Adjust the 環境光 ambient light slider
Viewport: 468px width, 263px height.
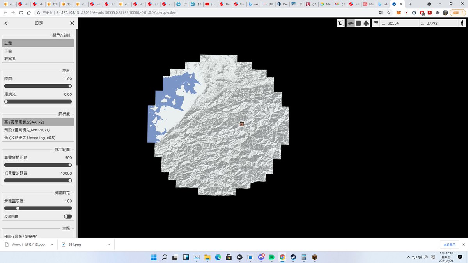(38, 101)
